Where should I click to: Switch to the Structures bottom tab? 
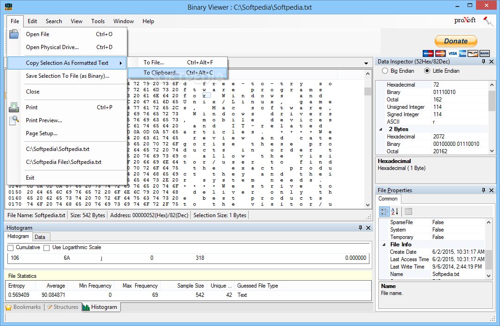pos(62,307)
